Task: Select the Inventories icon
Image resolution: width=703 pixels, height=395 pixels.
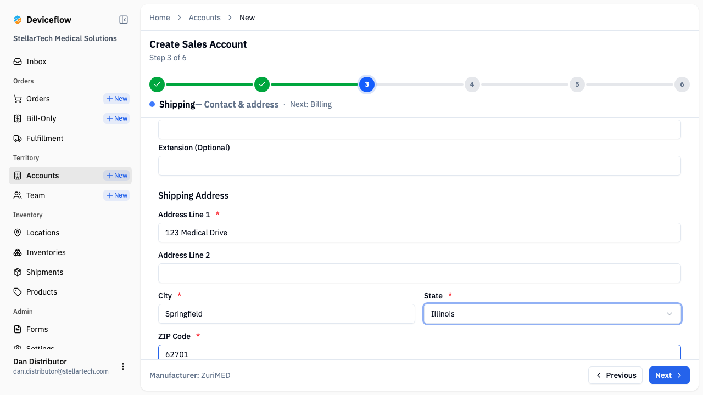Action: click(18, 252)
